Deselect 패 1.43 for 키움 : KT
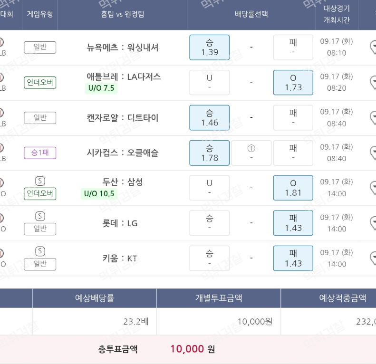376x364 pixels. pyautogui.click(x=293, y=258)
